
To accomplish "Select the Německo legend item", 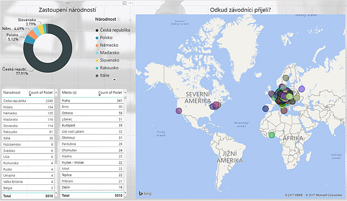I will point(107,45).
